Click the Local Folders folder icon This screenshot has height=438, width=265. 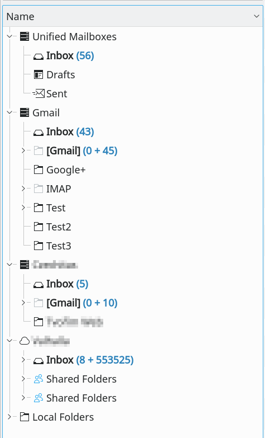[25, 417]
